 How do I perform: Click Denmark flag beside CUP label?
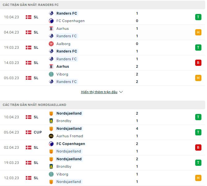29,132
